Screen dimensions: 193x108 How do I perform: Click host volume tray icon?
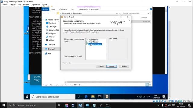coord(169,105)
